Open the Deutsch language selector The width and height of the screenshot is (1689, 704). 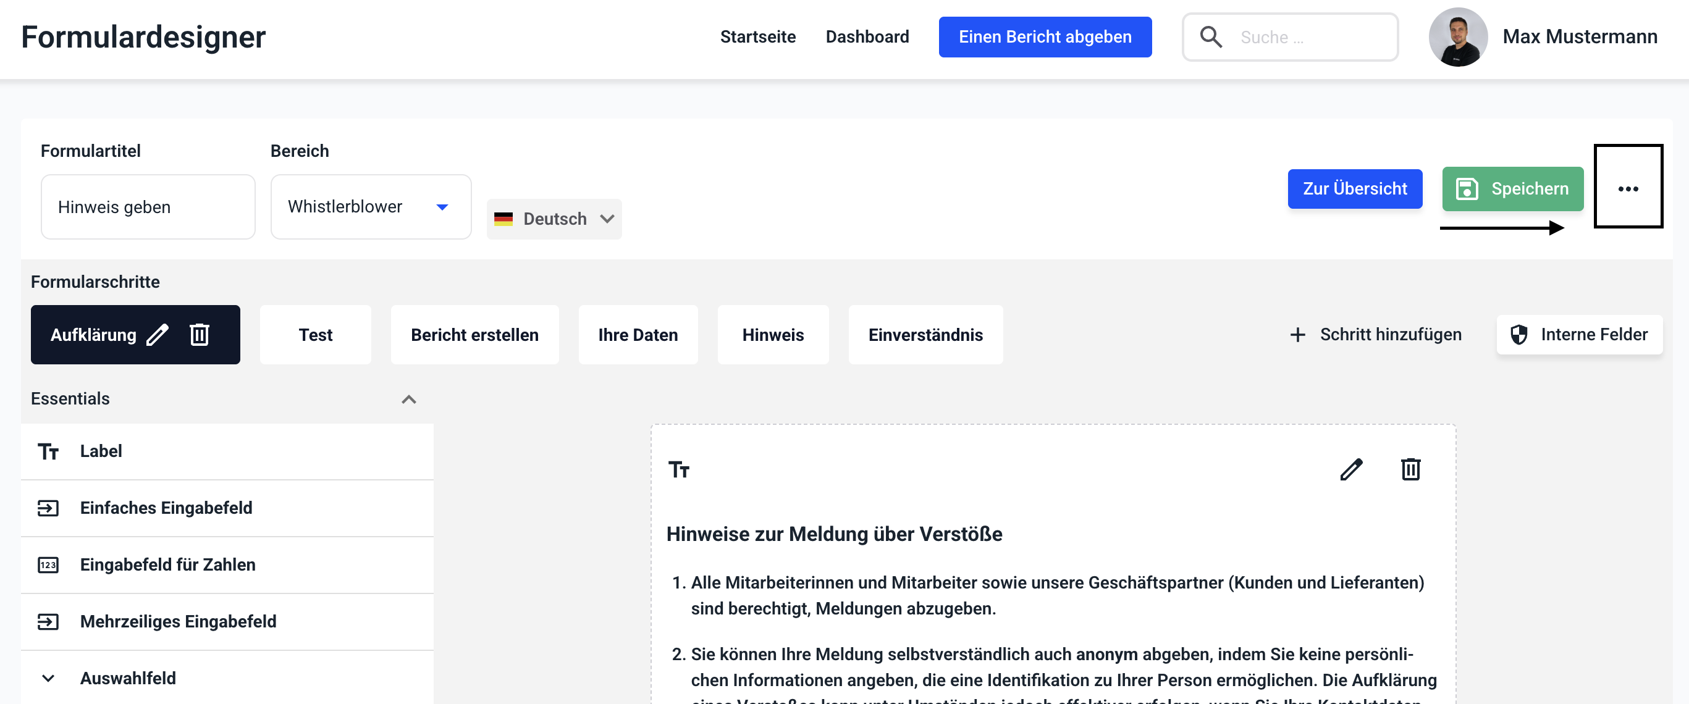click(x=554, y=218)
